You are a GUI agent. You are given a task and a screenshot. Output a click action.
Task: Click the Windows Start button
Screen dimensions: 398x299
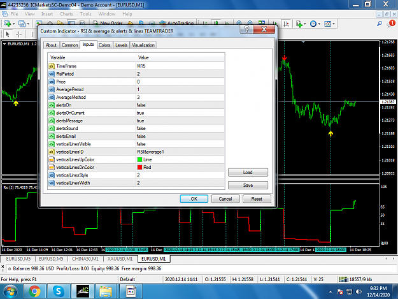pos(10,291)
